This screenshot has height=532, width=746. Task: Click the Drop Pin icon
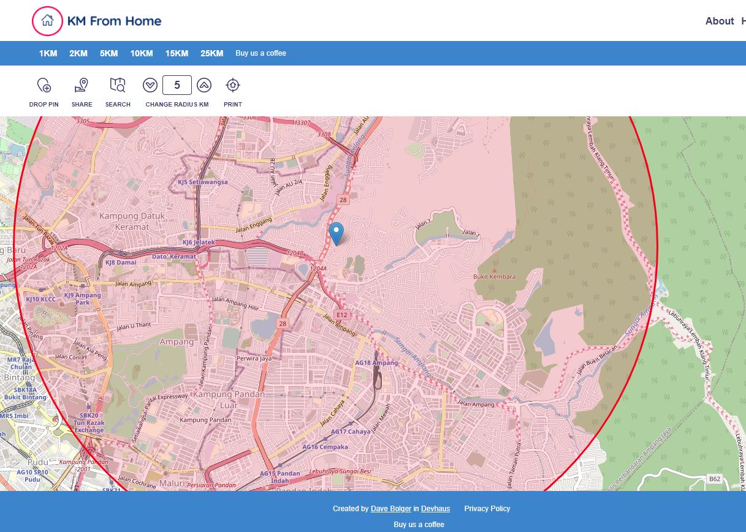coord(44,85)
